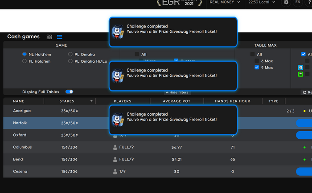Click $4.21 average pot value
Viewport: 312px width, 193px height.
[x=177, y=159]
